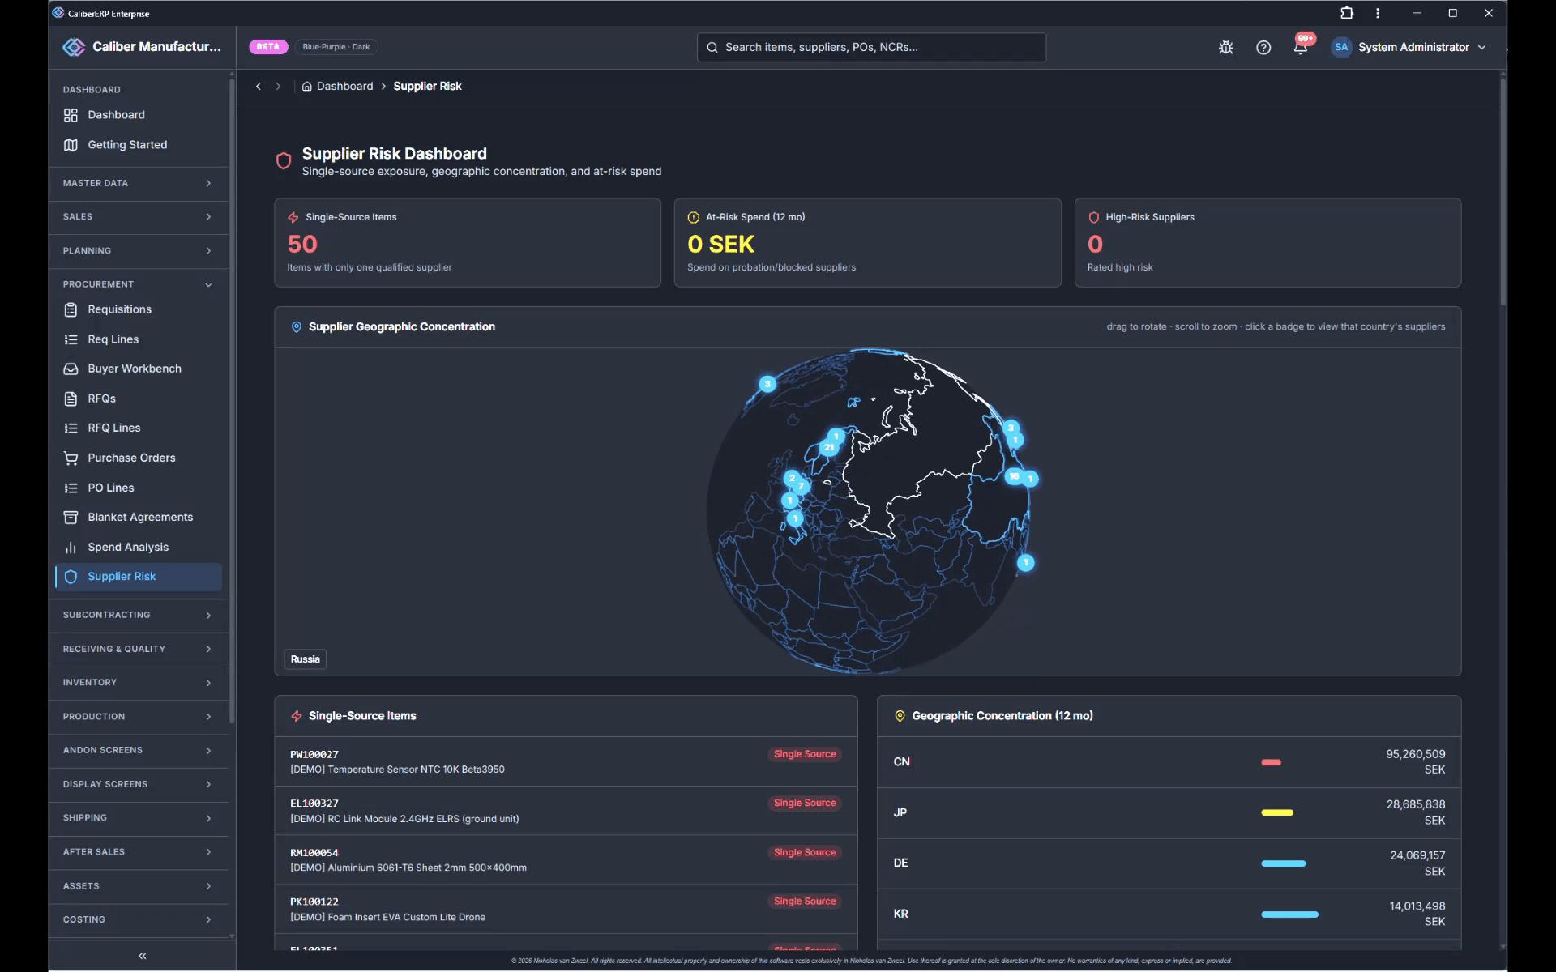The height and width of the screenshot is (972, 1556).
Task: Select Supplier Risk in the sidebar
Action: coord(138,577)
